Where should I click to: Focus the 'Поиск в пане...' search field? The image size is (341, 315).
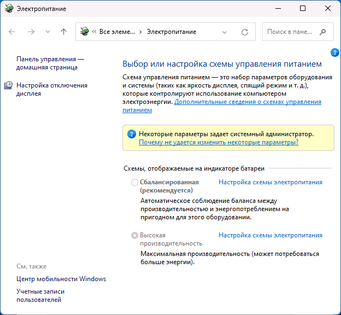point(298,32)
